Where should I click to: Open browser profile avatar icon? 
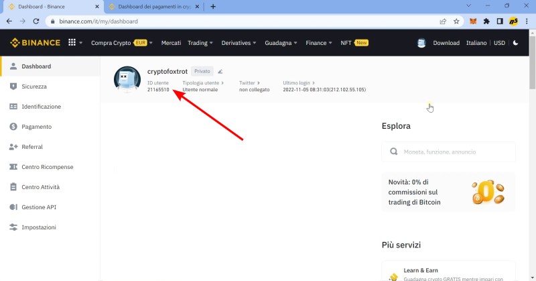(513, 21)
